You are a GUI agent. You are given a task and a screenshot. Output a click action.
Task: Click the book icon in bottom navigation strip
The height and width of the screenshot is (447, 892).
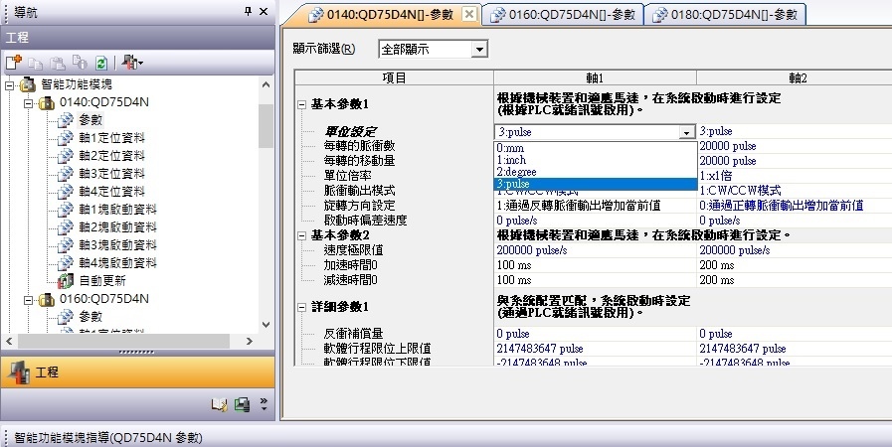[219, 404]
